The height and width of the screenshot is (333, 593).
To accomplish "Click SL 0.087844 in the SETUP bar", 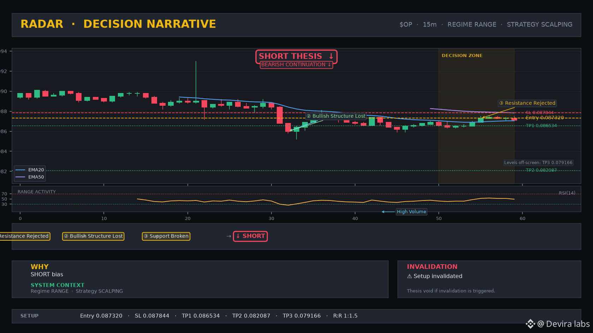I will (x=152, y=316).
